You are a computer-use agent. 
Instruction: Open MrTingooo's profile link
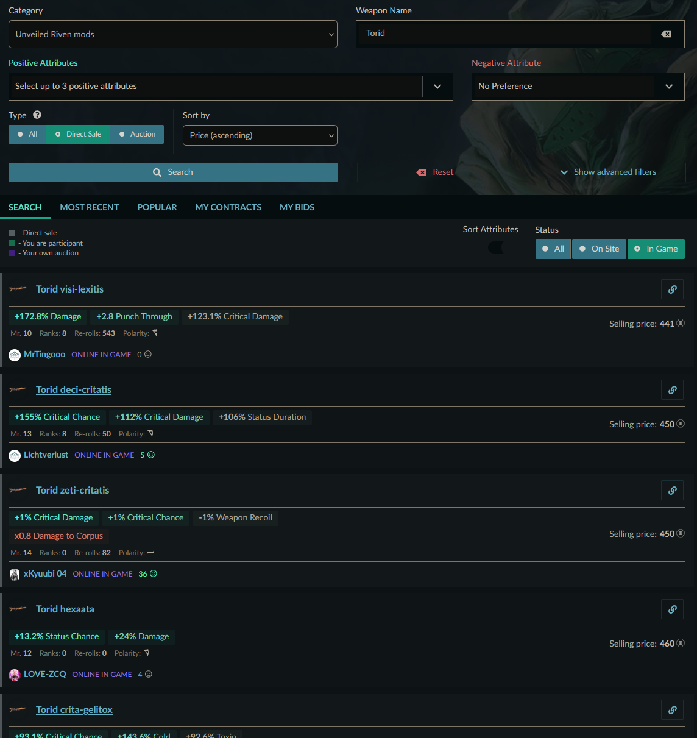pyautogui.click(x=44, y=354)
